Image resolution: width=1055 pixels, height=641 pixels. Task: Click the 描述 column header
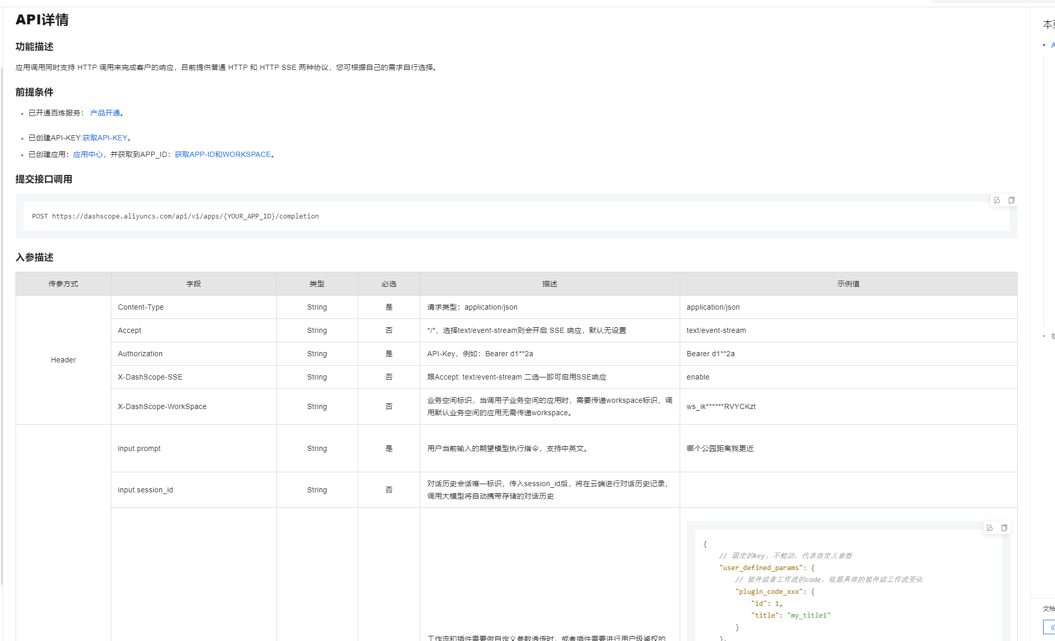[550, 284]
